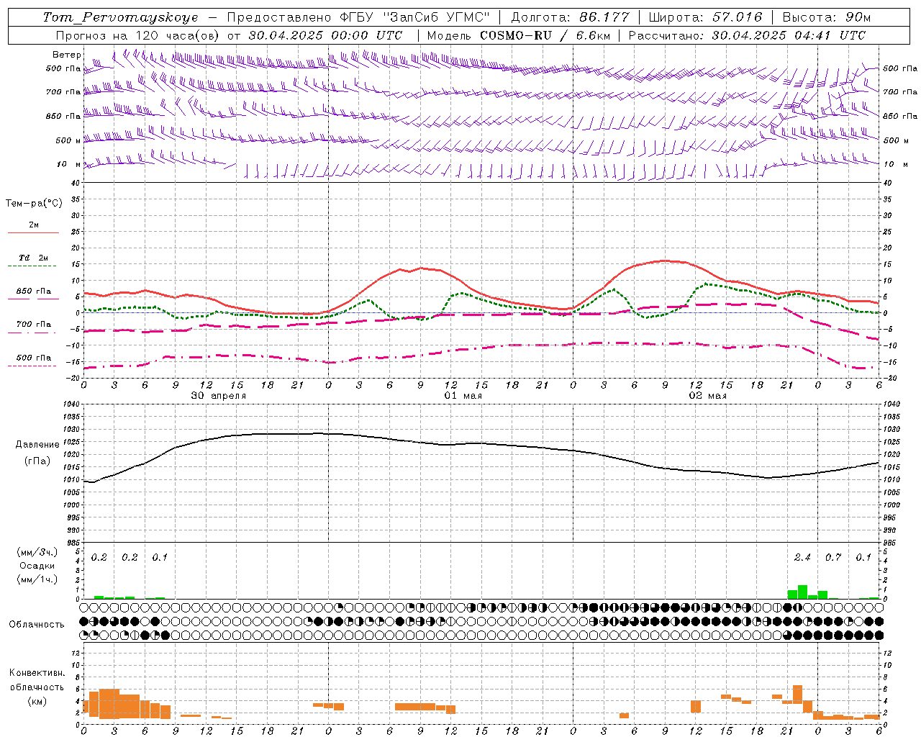Image resolution: width=921 pixels, height=737 pixels.
Task: Click the '(км)' convective height unit label
Action: click(37, 701)
